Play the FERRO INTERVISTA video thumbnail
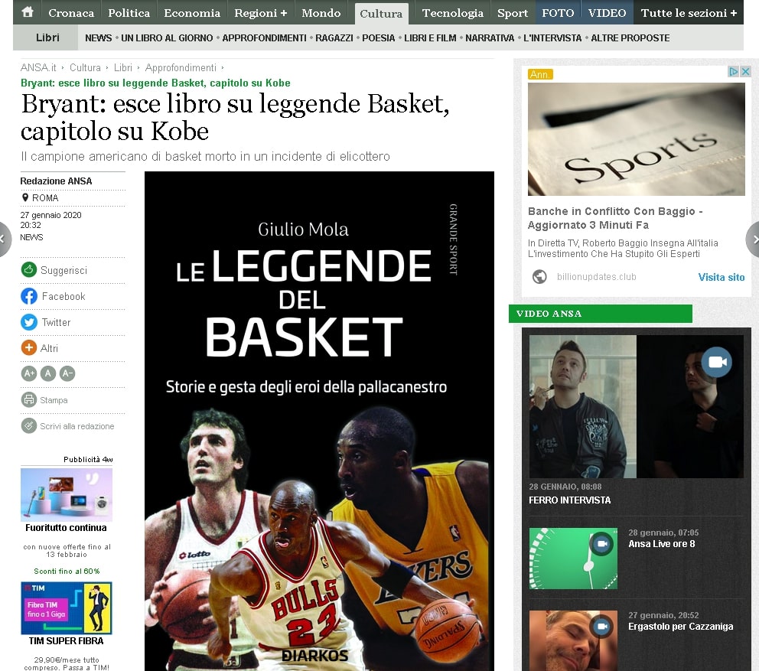This screenshot has height=671, width=759. point(636,406)
